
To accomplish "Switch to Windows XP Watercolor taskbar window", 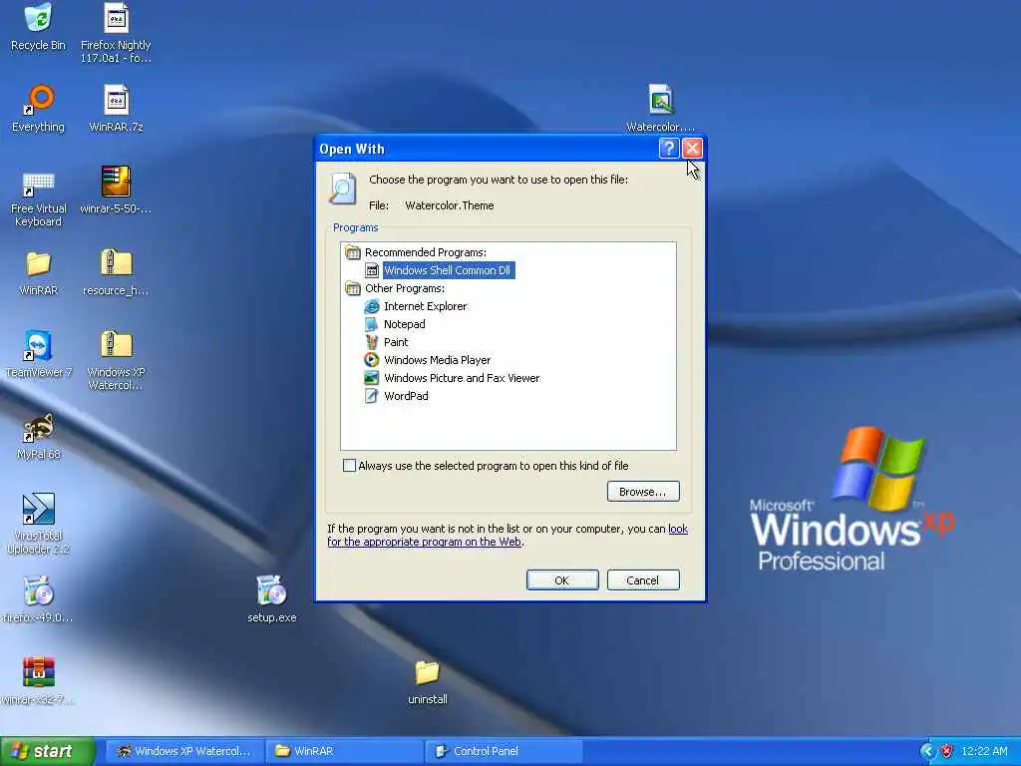I will pos(184,751).
